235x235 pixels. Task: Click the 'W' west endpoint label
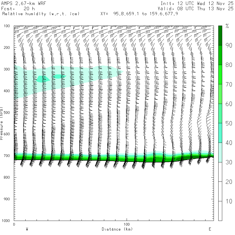[x=27, y=229]
